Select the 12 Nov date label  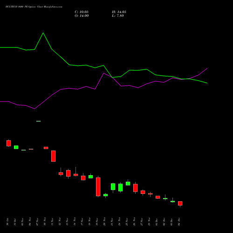[60, 222]
